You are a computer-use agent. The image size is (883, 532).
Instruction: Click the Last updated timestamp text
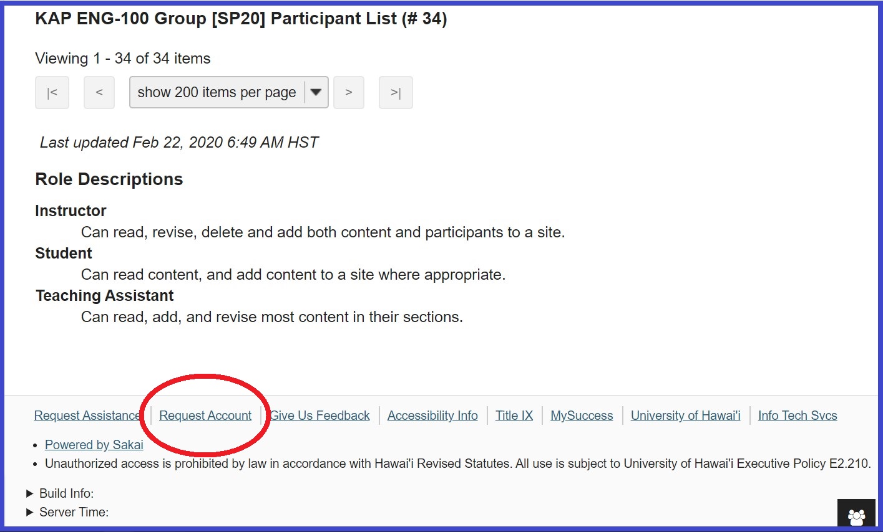click(179, 143)
